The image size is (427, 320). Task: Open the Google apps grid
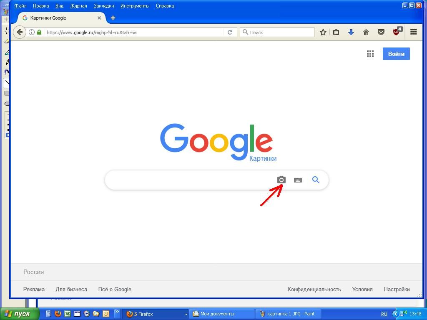point(370,54)
